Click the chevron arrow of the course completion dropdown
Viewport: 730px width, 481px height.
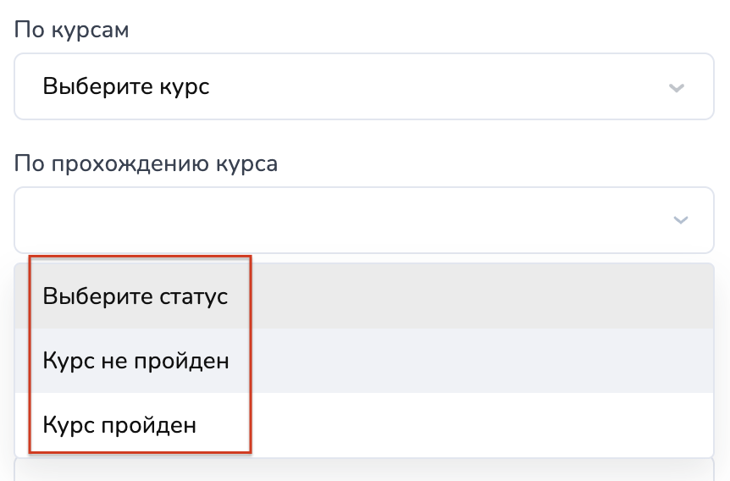point(680,220)
